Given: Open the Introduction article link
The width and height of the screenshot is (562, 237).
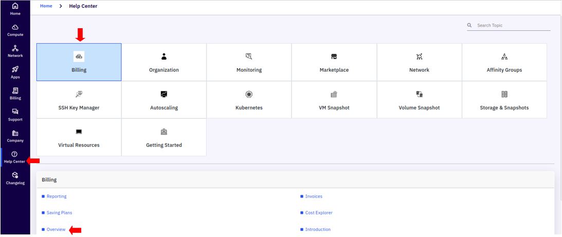Looking at the screenshot, I should pyautogui.click(x=318, y=229).
